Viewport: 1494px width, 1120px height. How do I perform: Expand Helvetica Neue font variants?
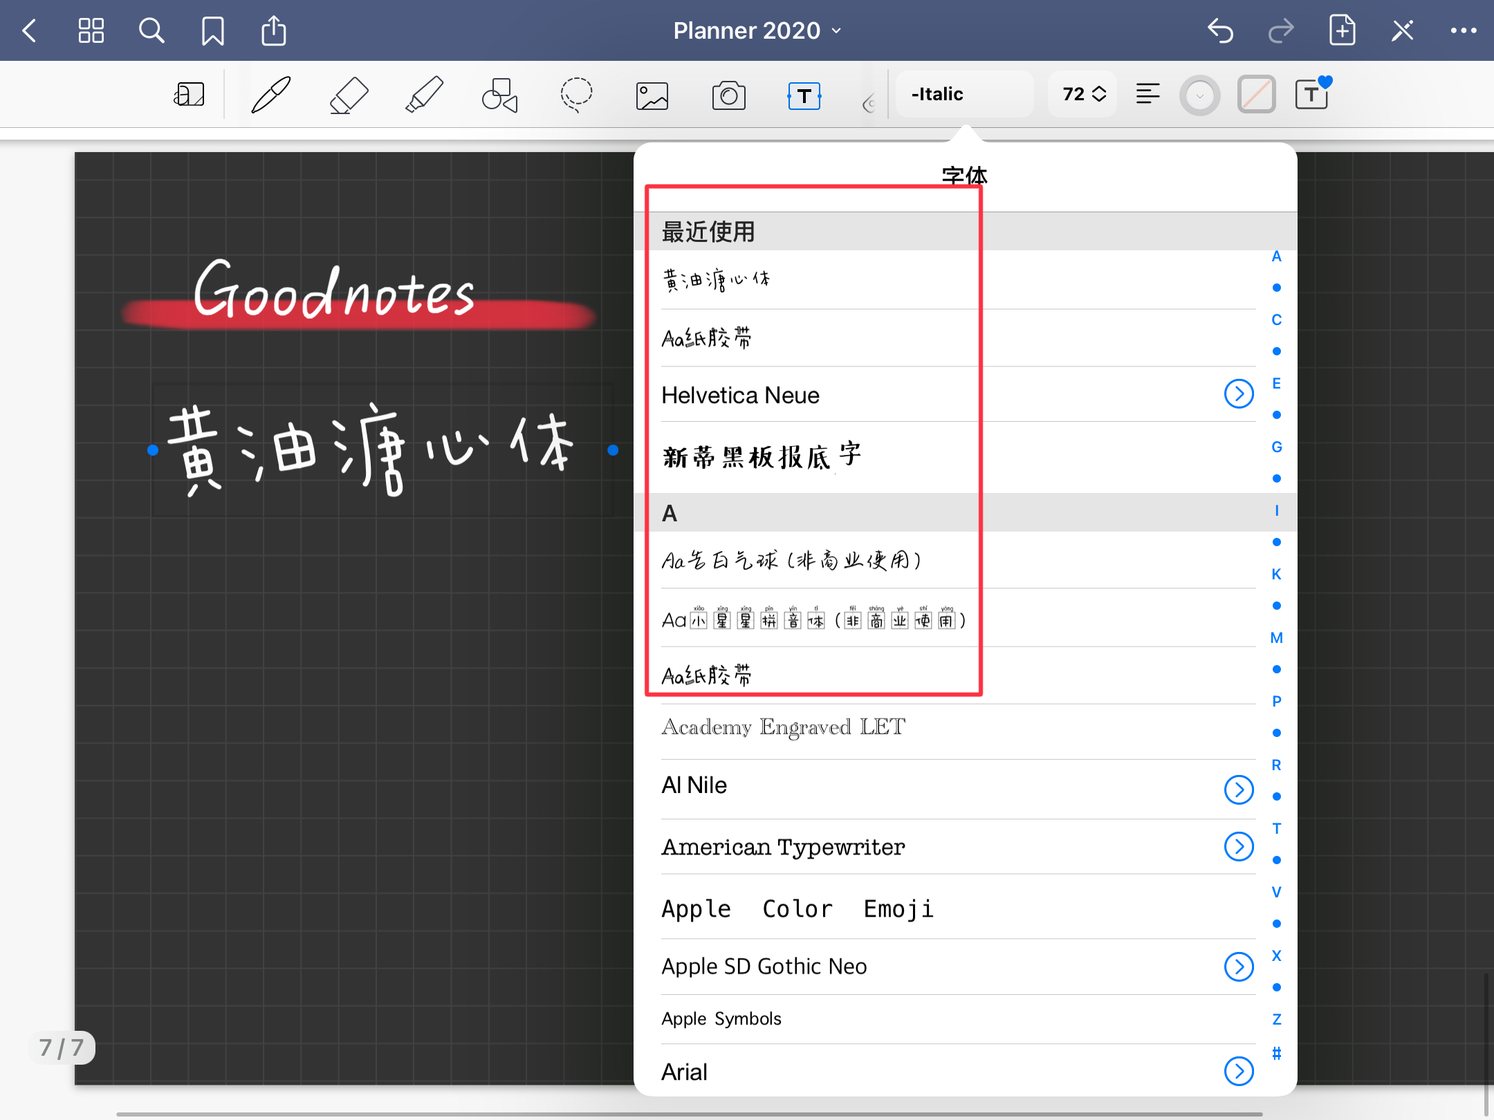tap(1238, 394)
